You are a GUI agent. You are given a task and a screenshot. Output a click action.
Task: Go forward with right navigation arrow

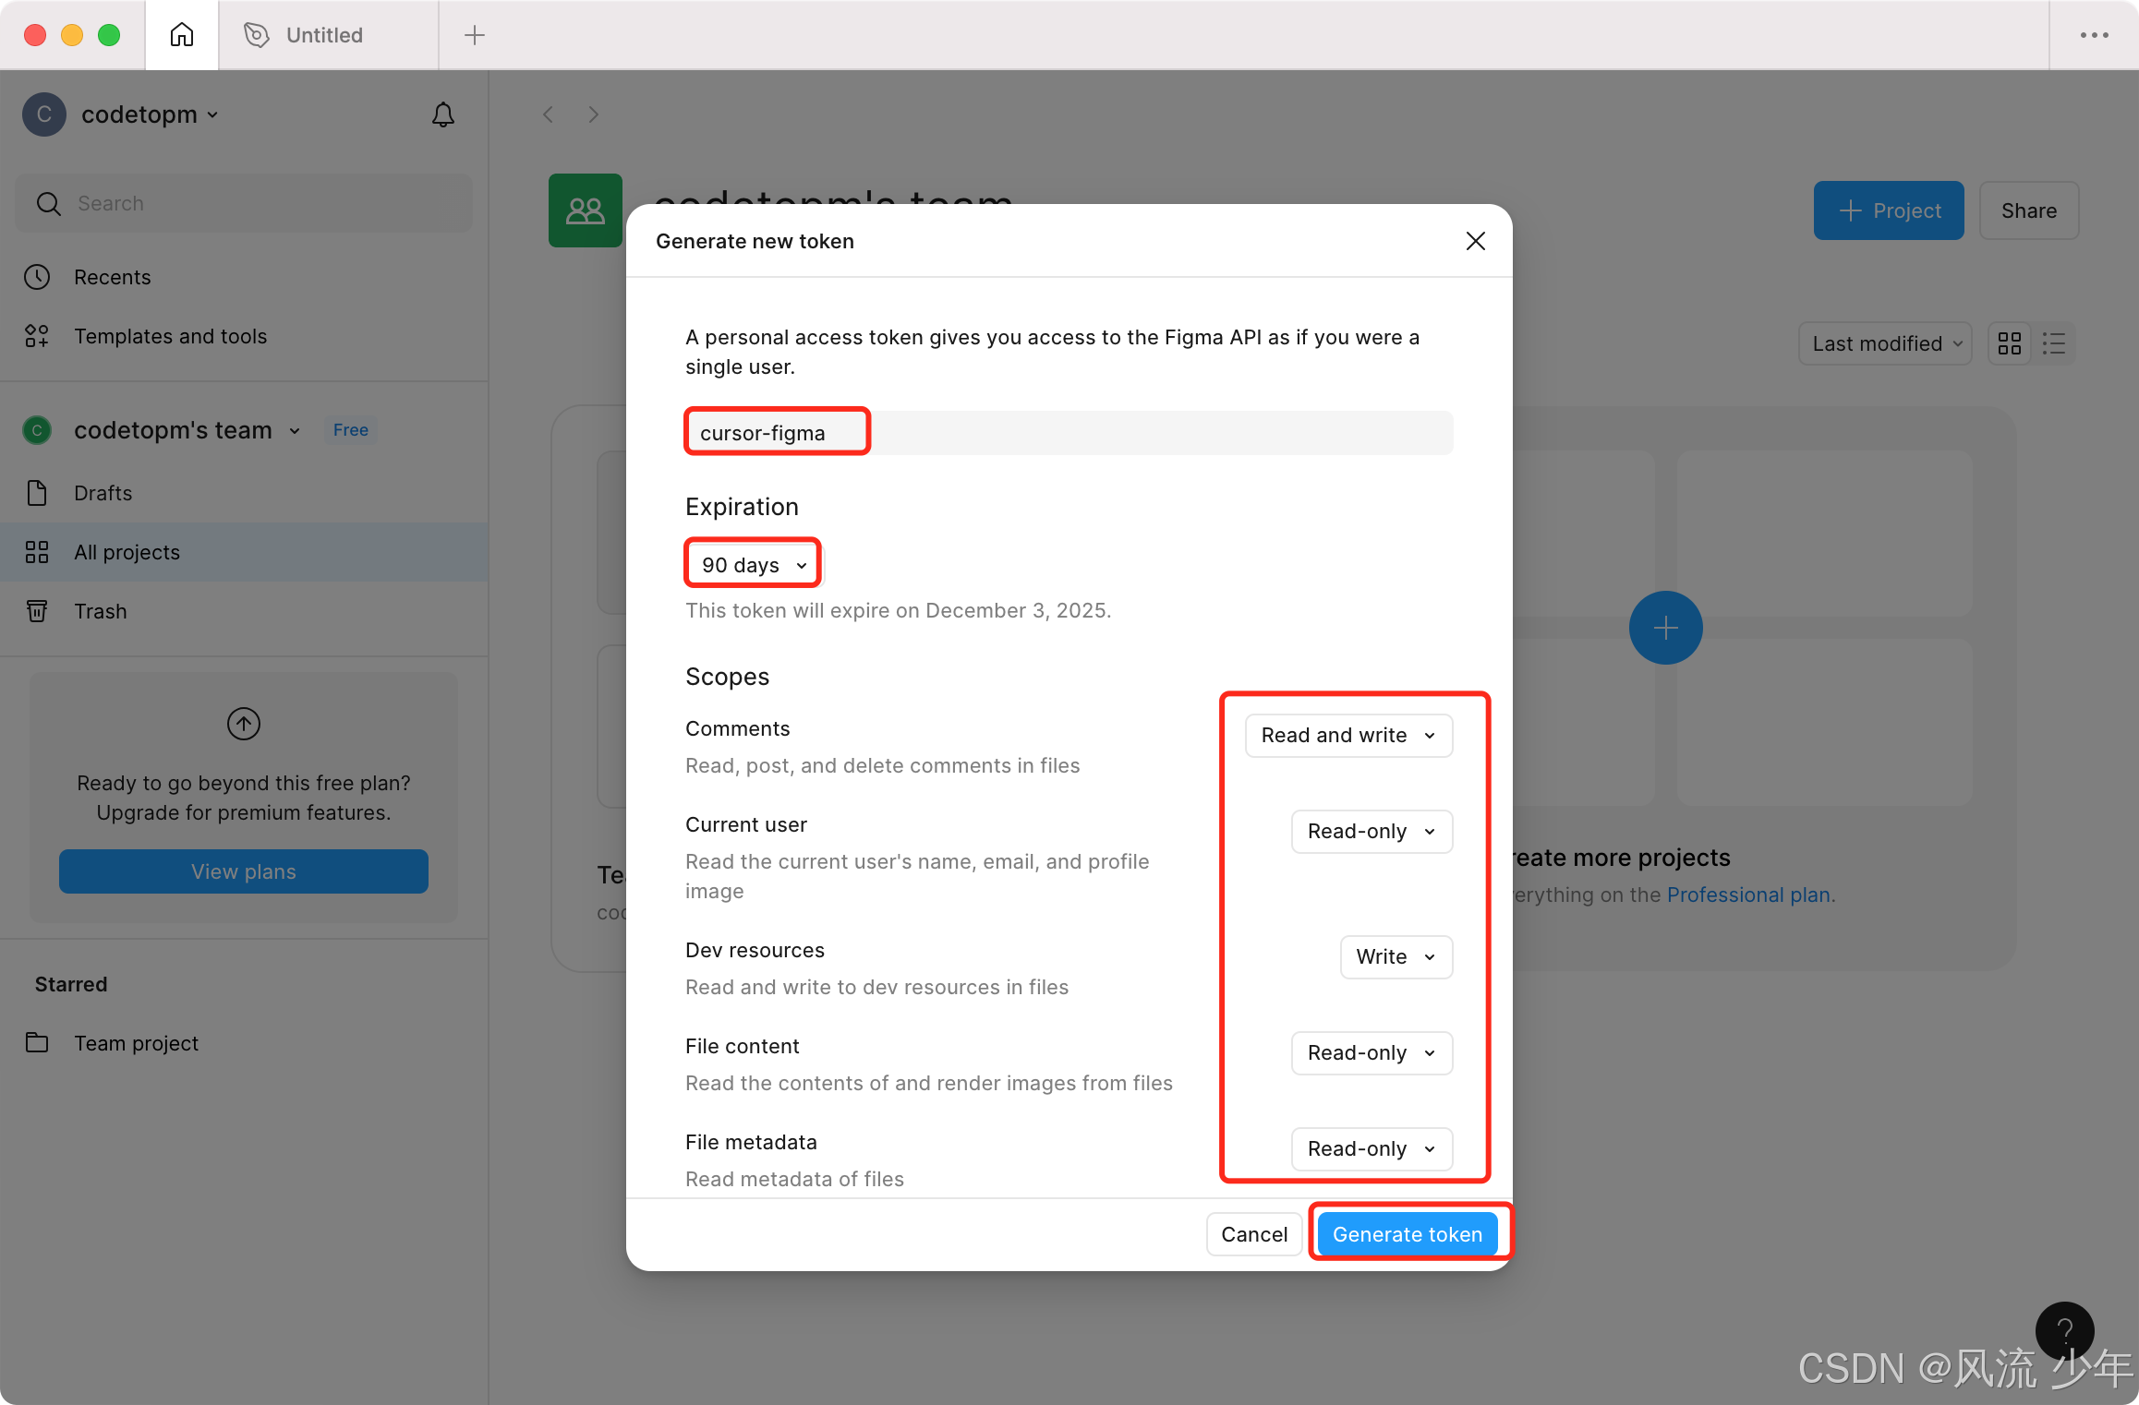pos(593,114)
